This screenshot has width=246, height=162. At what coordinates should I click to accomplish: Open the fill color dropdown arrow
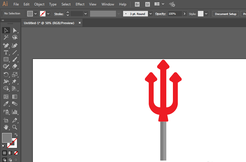pyautogui.click(x=36, y=14)
